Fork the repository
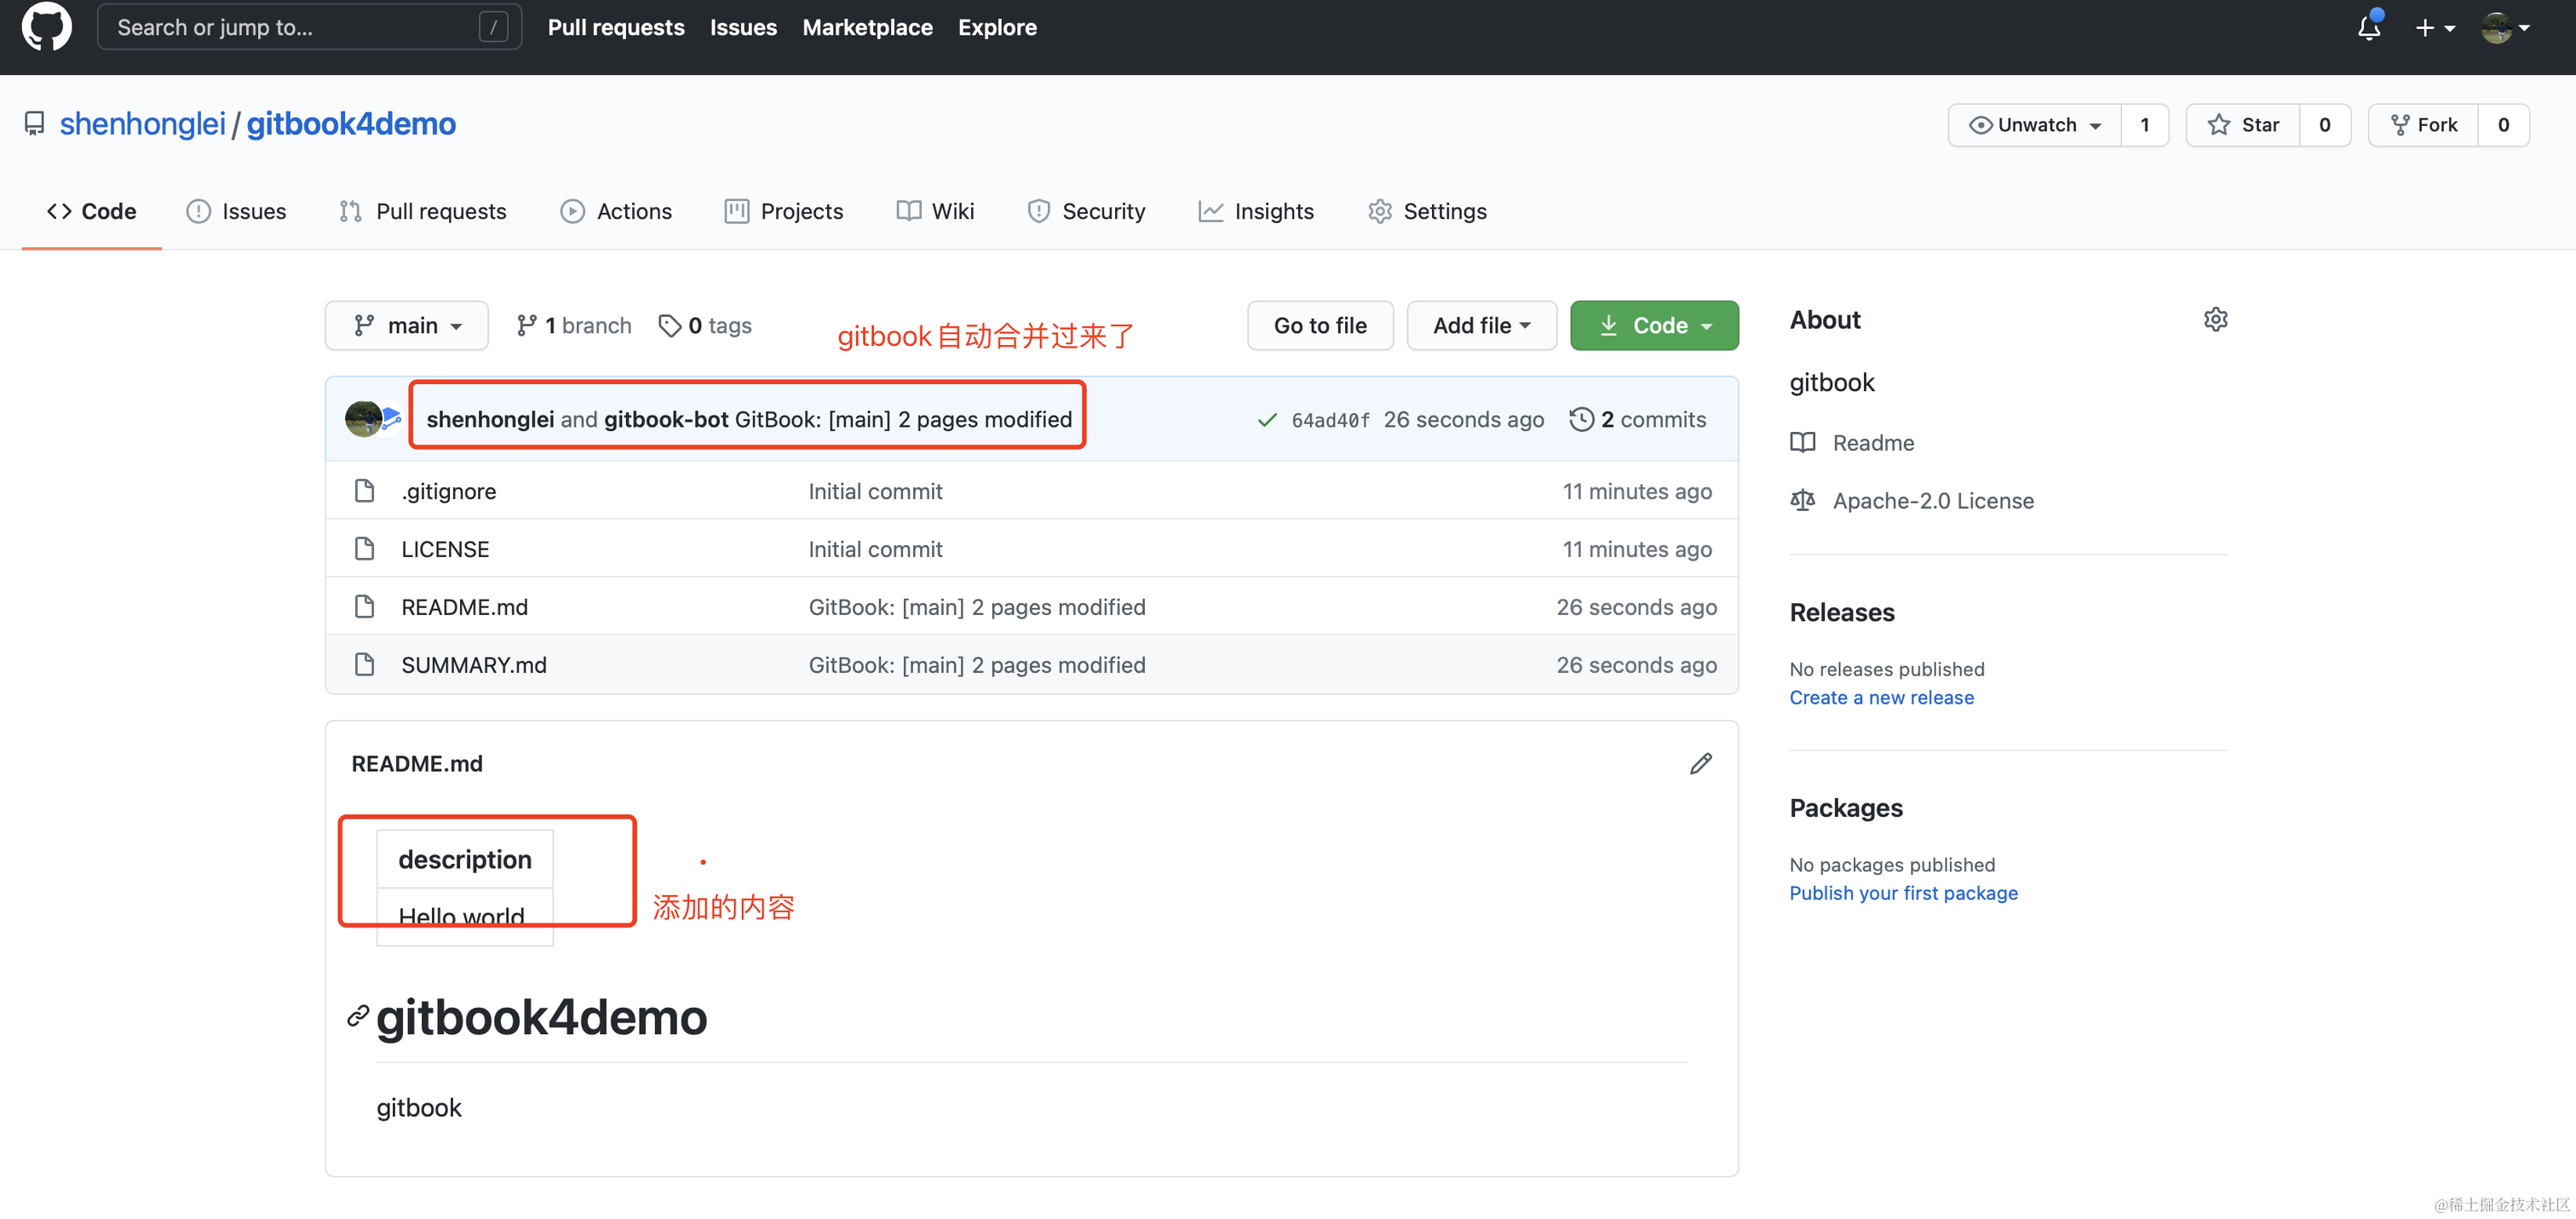This screenshot has height=1219, width=2576. 2423,125
